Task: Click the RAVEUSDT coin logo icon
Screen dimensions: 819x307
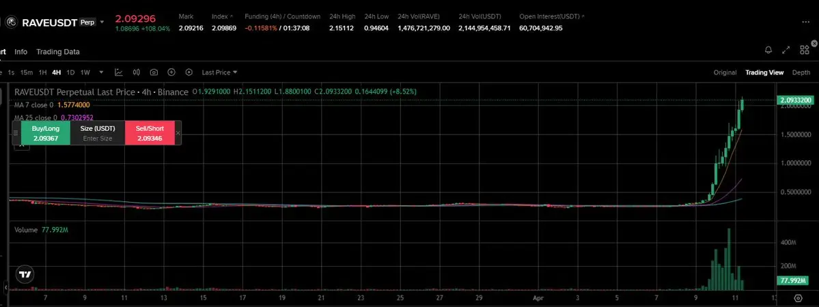Action: [x=11, y=23]
